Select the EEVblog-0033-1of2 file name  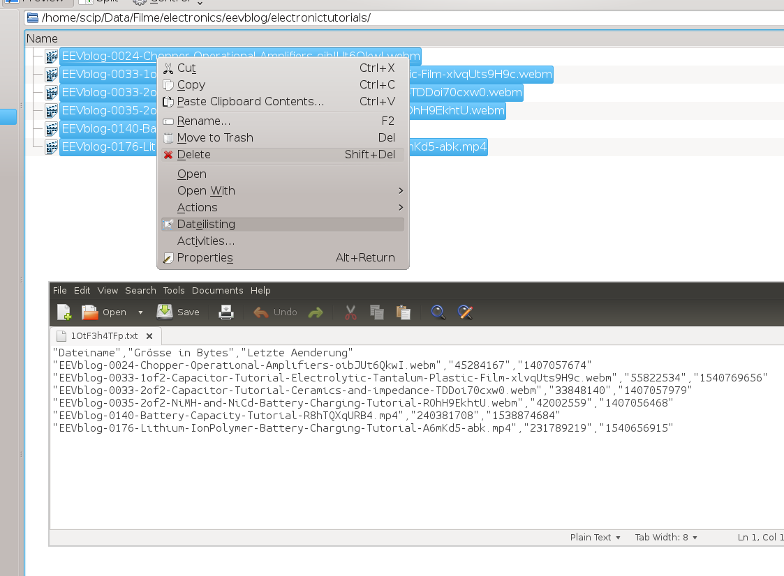pos(306,75)
